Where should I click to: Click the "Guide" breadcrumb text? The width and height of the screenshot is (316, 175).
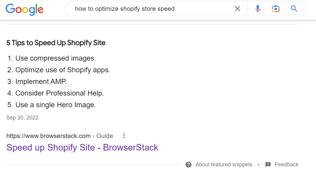pos(105,136)
